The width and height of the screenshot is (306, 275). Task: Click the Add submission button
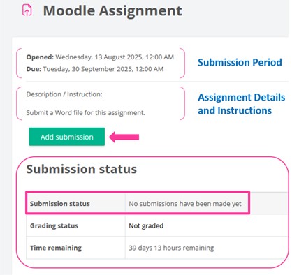(x=67, y=137)
